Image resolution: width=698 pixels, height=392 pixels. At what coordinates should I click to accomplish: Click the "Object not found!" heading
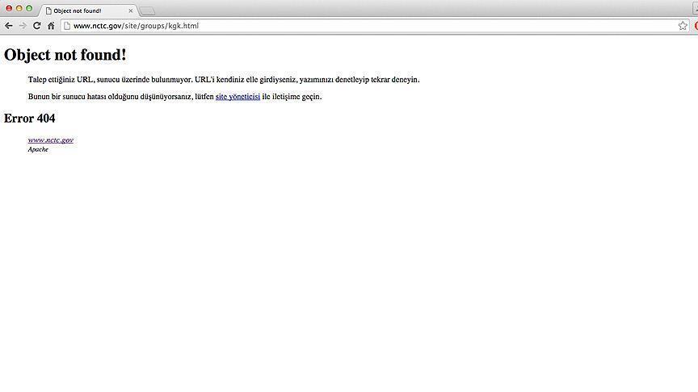[x=65, y=55]
